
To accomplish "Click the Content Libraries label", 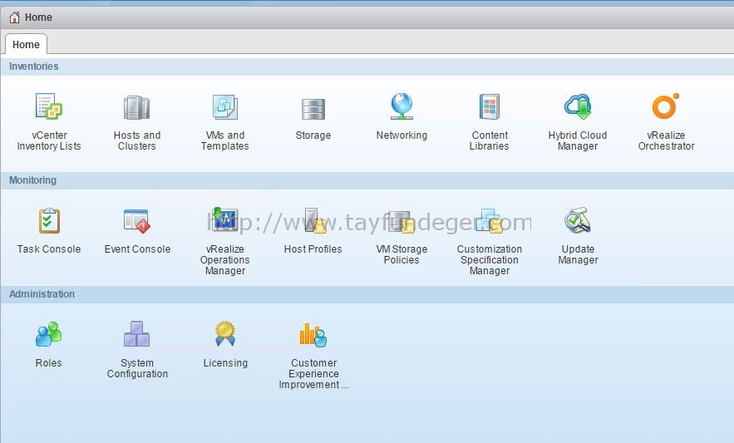I will tap(490, 140).
